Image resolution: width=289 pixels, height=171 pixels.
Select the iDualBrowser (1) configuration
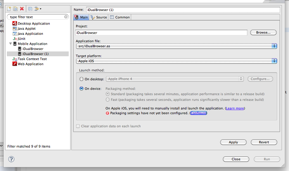coord(35,54)
